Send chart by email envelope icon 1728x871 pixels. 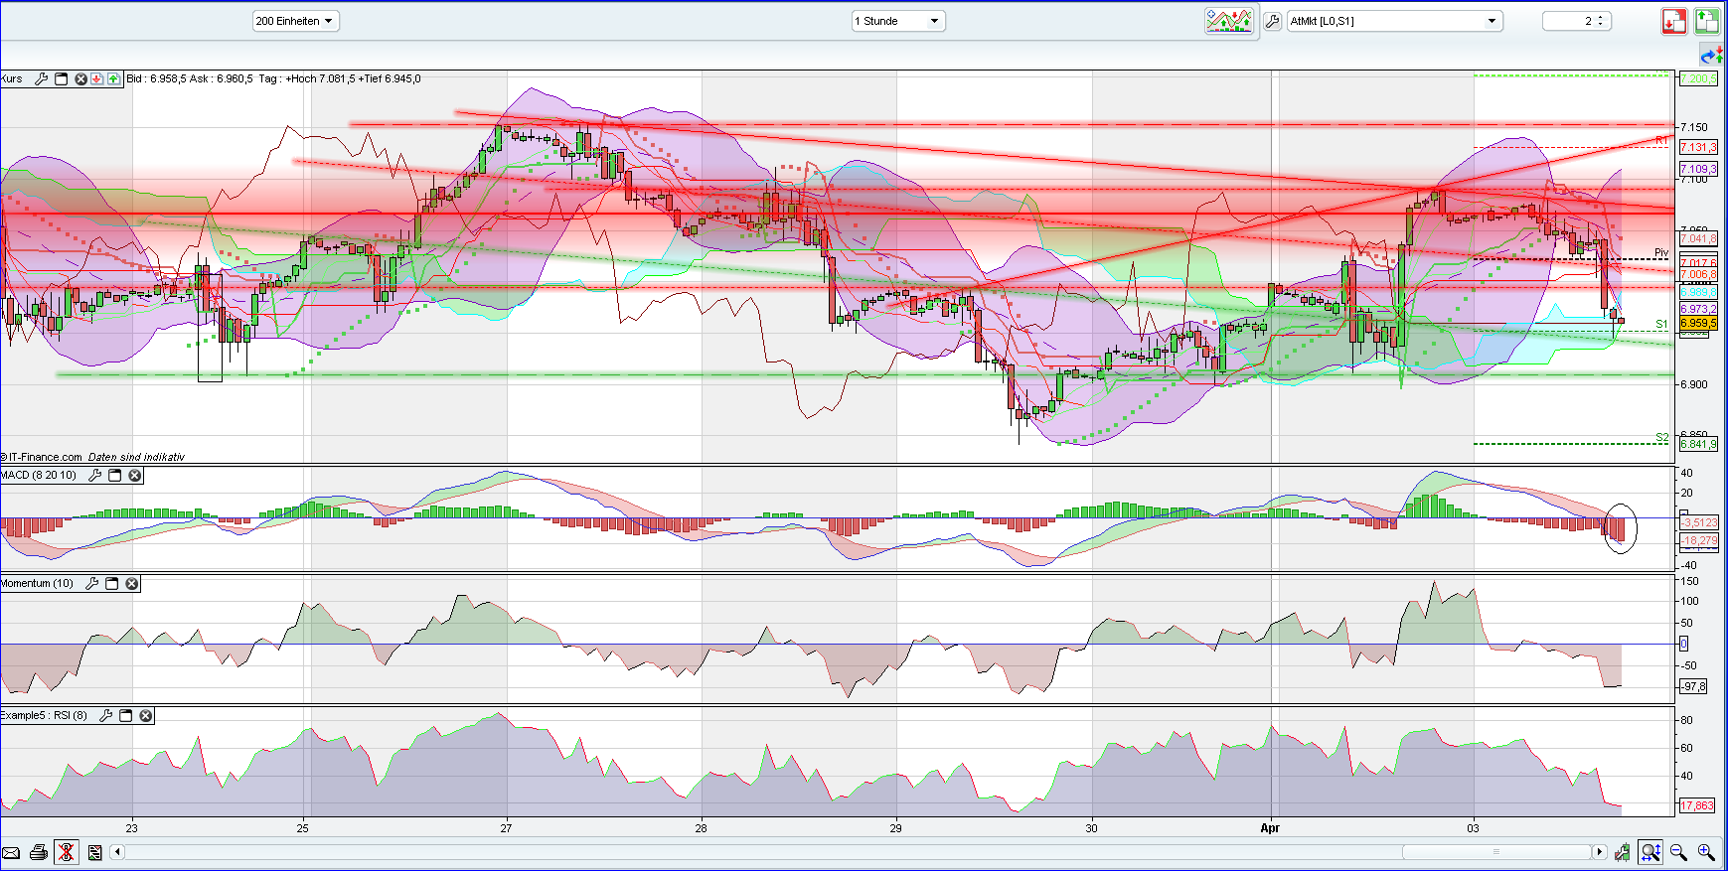pyautogui.click(x=11, y=852)
